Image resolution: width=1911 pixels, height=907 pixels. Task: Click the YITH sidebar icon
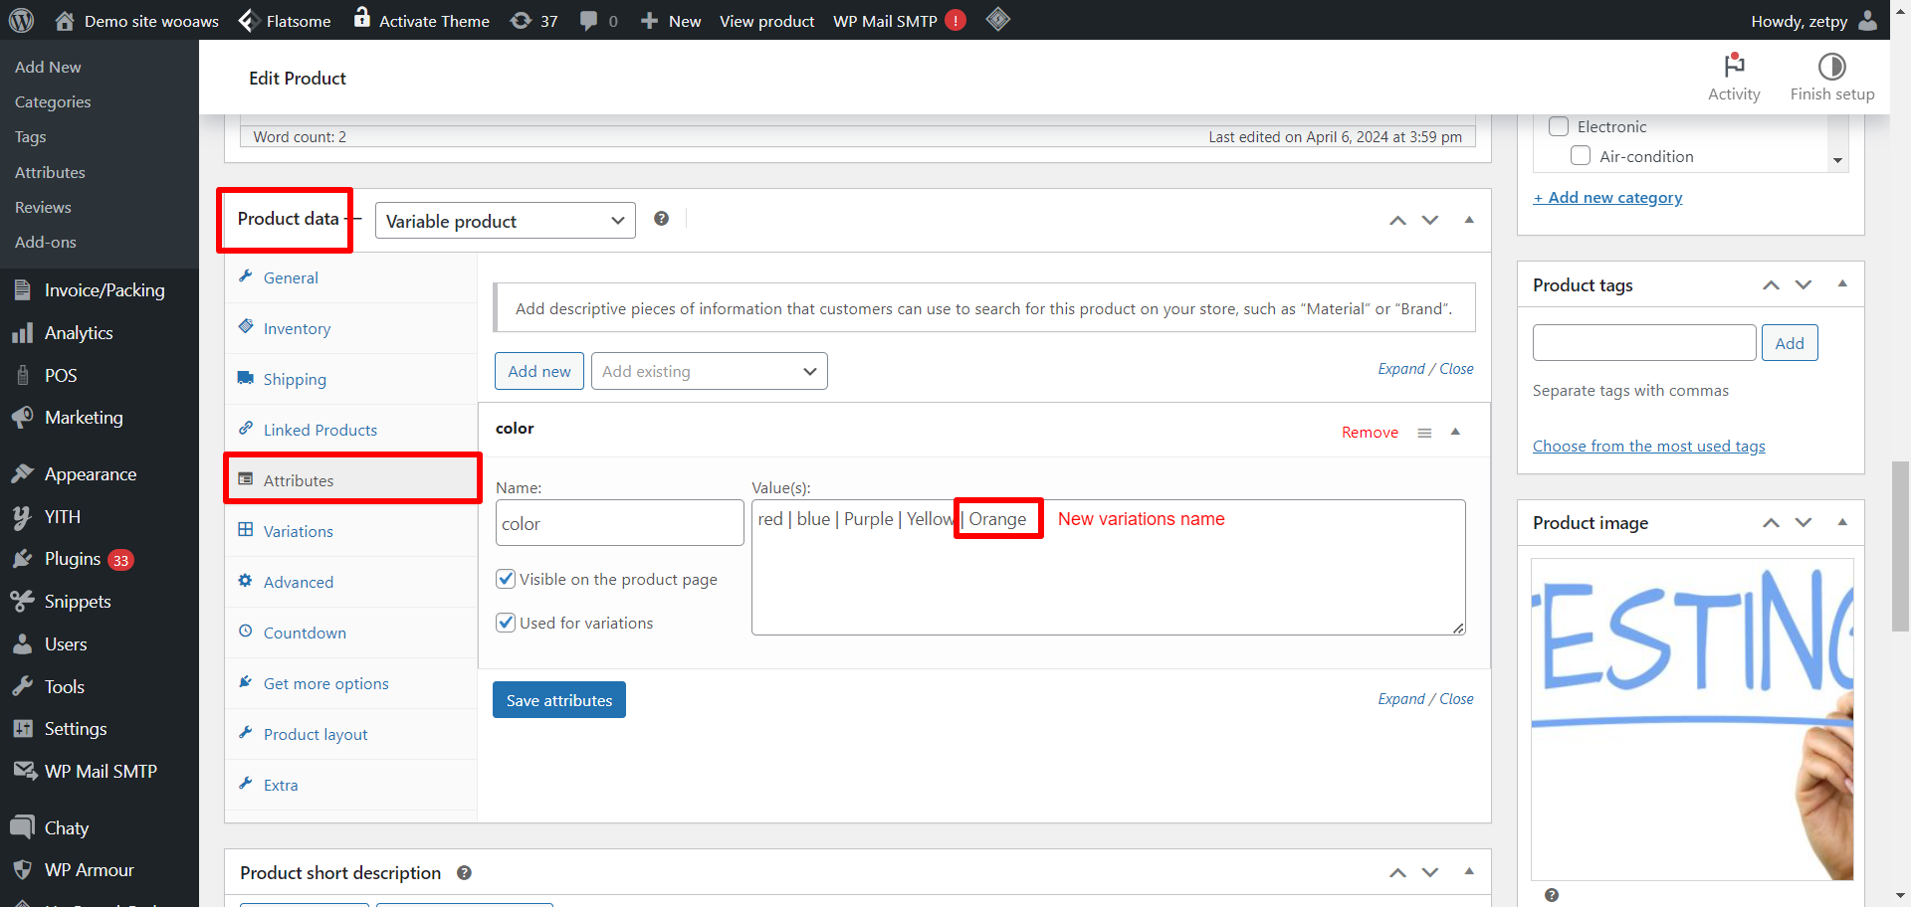click(23, 517)
